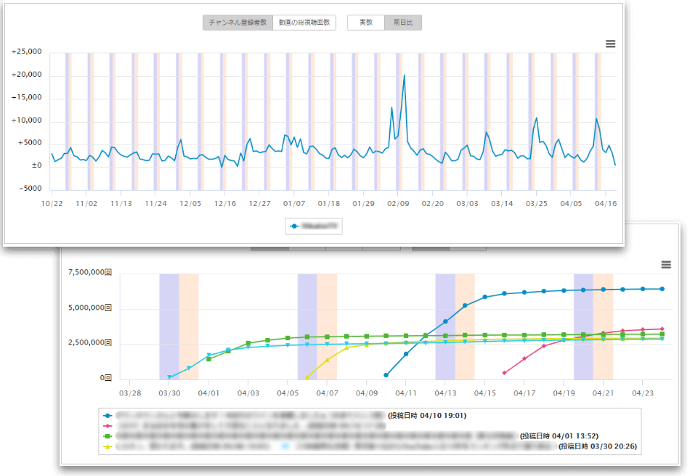
Task: Click the 04/13 purple shaded weekend band
Action: 445,327
